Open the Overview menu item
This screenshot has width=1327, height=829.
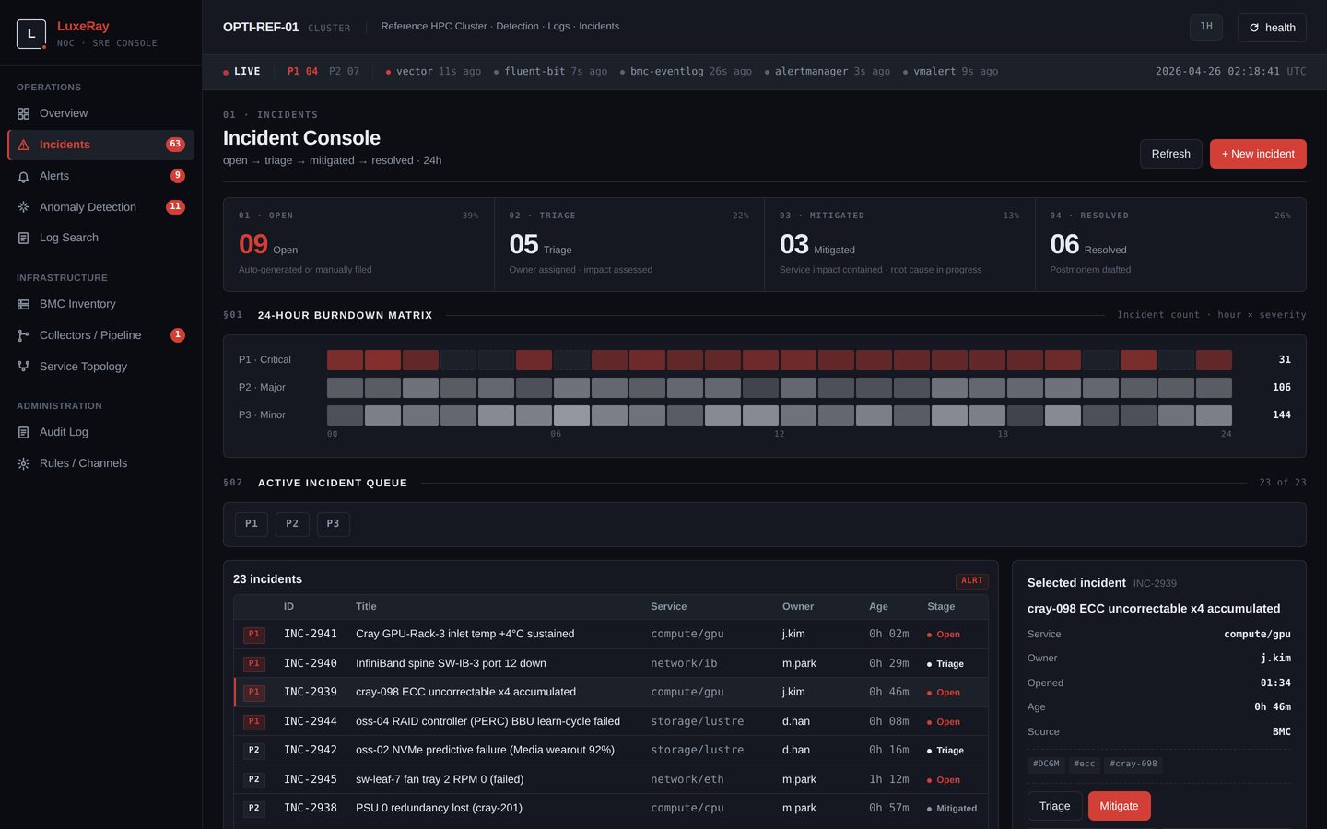point(101,113)
